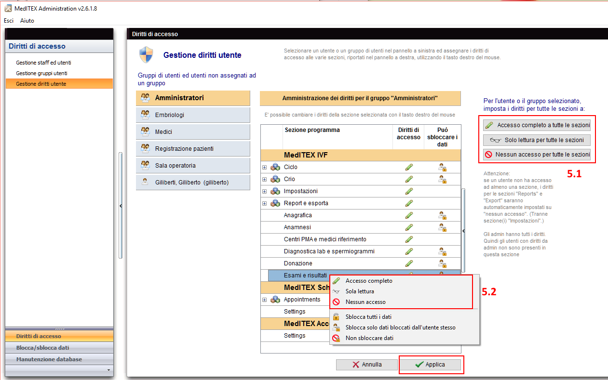This screenshot has height=380, width=608.
Task: Switch to Blocca/sblocca dati navigation tab
Action: (x=59, y=348)
